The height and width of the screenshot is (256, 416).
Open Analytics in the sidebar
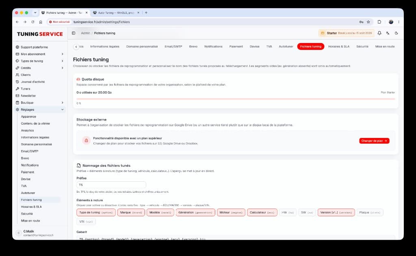27,130
